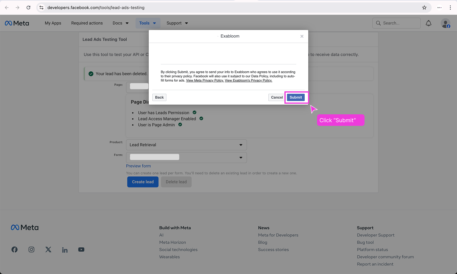Open the My Apps page
457x274 pixels.
pos(53,23)
